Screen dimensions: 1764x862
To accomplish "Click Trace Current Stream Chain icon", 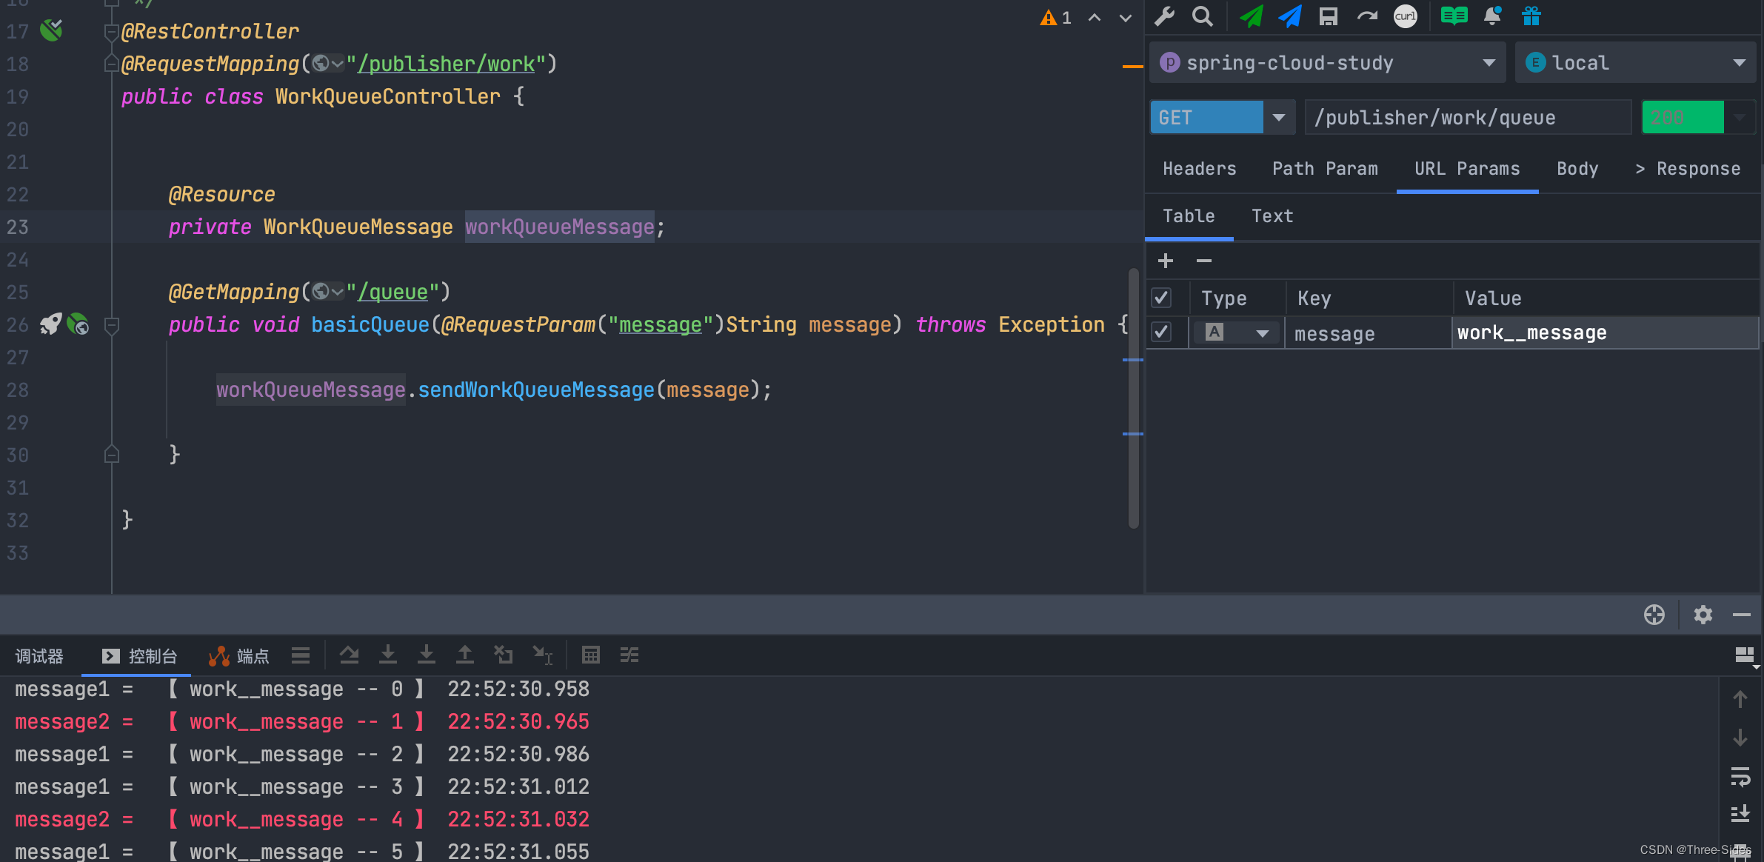I will pos(629,655).
